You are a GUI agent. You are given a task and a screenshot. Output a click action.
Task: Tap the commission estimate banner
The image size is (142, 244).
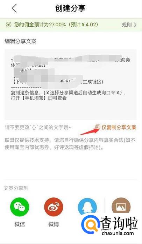pyautogui.click(x=71, y=25)
